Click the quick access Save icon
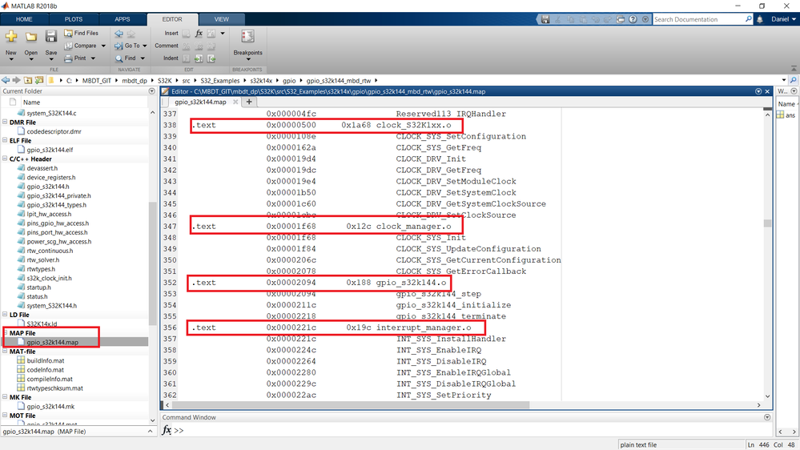This screenshot has height=450, width=800. (x=545, y=19)
